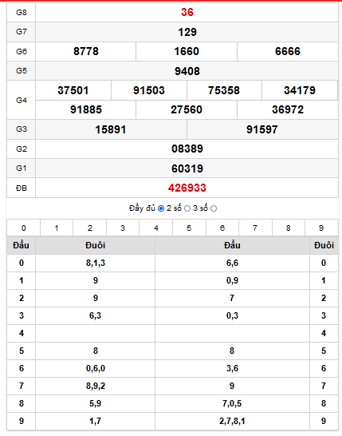342x436 pixels.
Task: Click the ĐB row label
Action: pos(22,188)
